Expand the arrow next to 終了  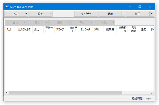click(152, 14)
